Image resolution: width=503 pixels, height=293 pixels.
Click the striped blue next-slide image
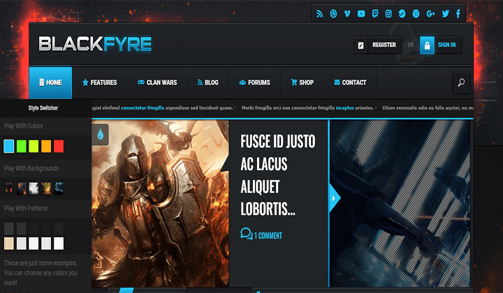[x=400, y=203]
